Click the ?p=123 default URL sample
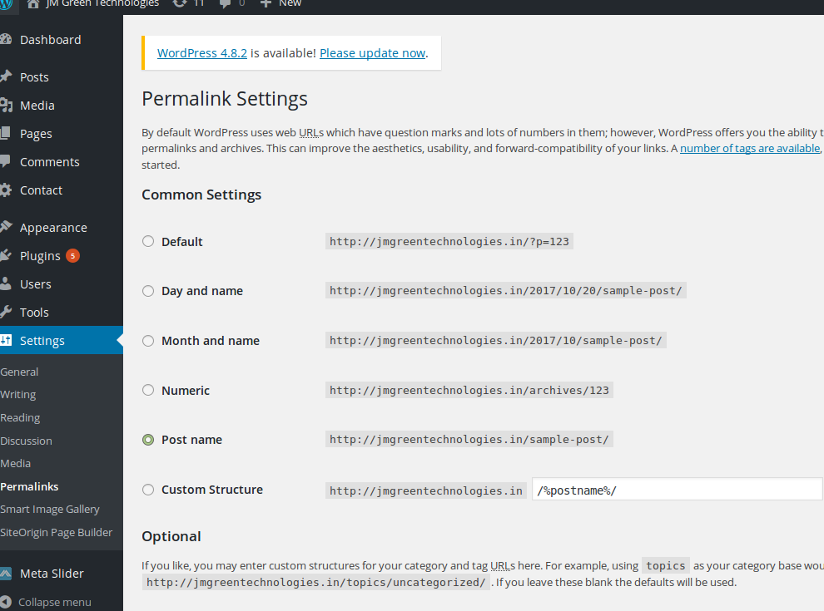 (x=449, y=241)
